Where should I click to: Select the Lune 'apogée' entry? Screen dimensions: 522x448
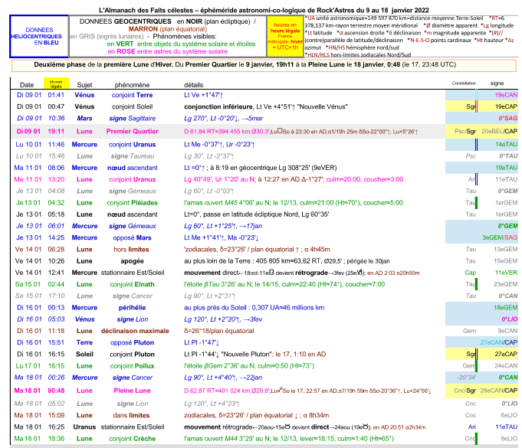[133, 260]
